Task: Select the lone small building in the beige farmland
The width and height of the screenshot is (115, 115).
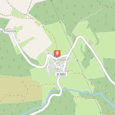Action: point(19,40)
